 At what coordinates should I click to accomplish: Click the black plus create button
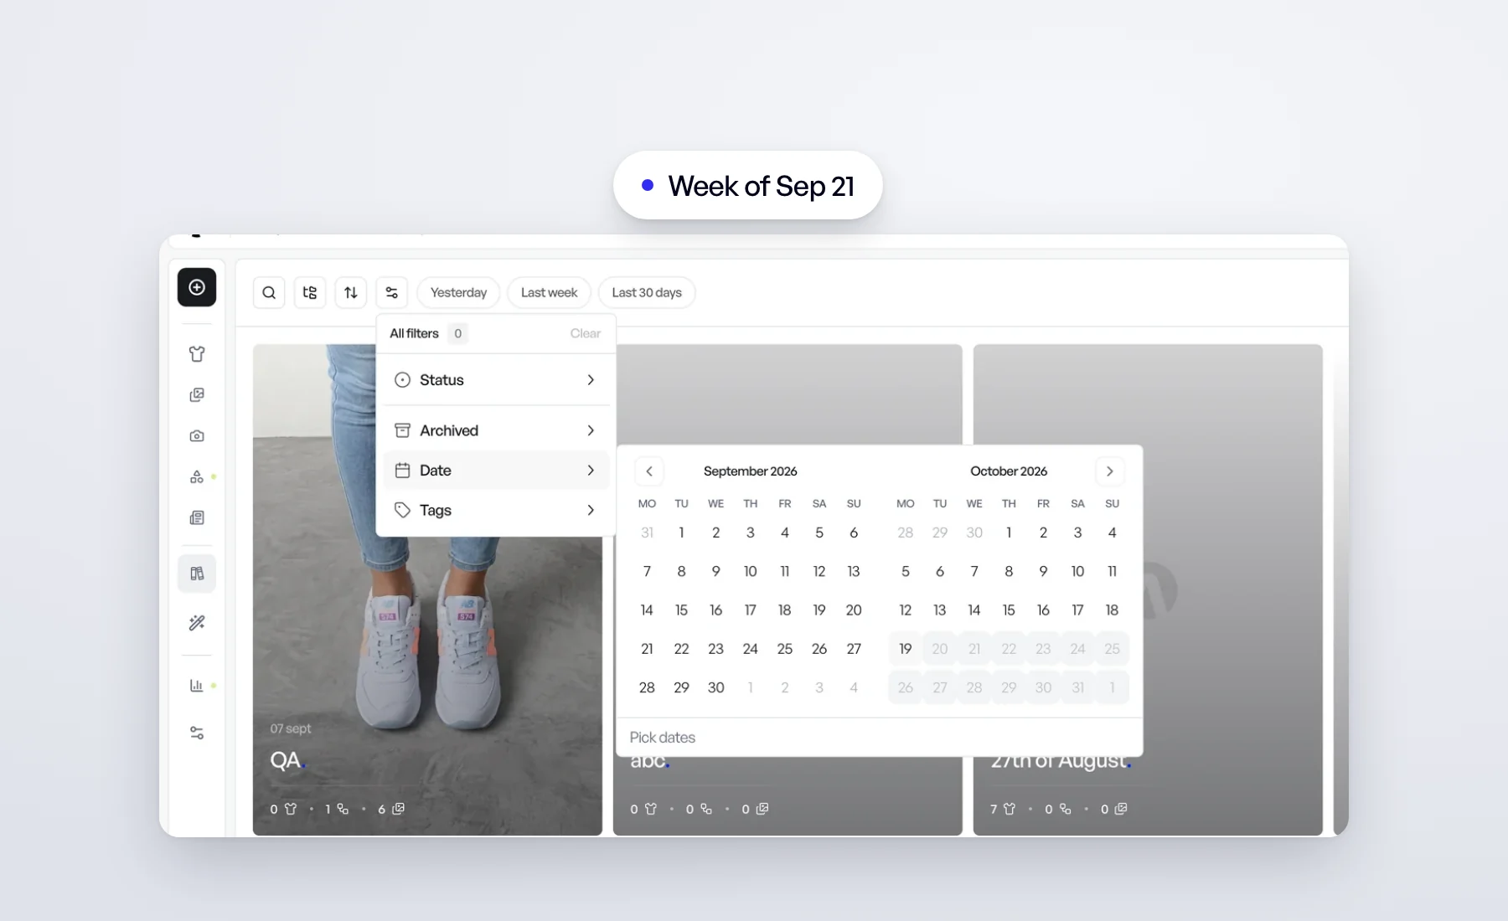pyautogui.click(x=197, y=287)
